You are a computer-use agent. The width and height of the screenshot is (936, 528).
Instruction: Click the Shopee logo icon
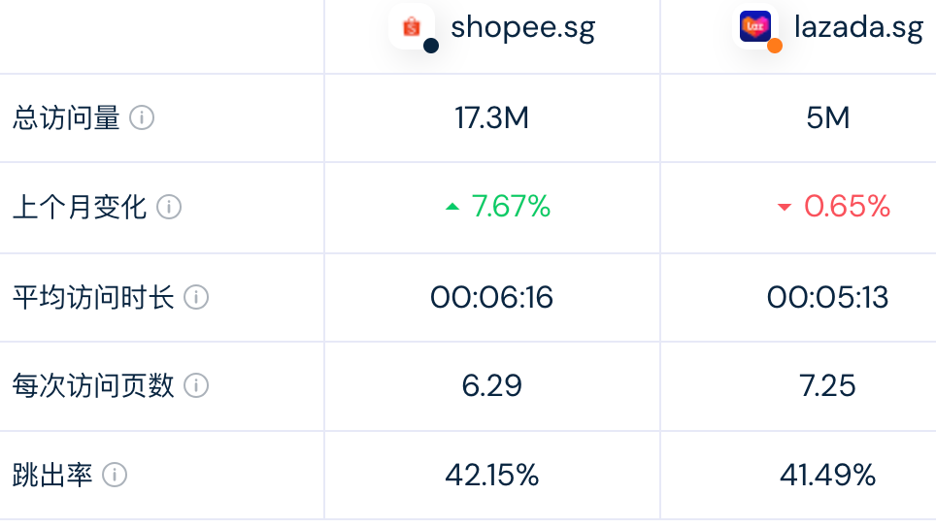pyautogui.click(x=411, y=26)
